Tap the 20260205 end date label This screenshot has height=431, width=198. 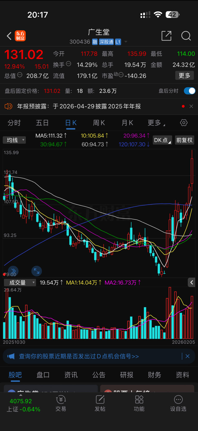pos(183,342)
